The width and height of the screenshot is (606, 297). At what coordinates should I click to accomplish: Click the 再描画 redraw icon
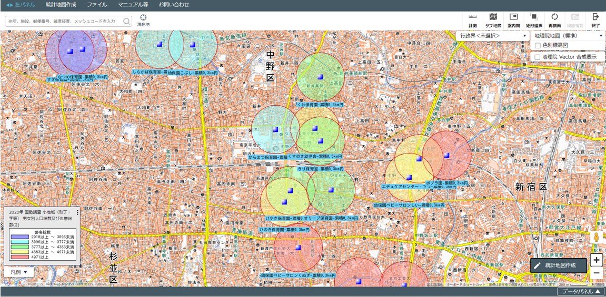pyautogui.click(x=554, y=21)
